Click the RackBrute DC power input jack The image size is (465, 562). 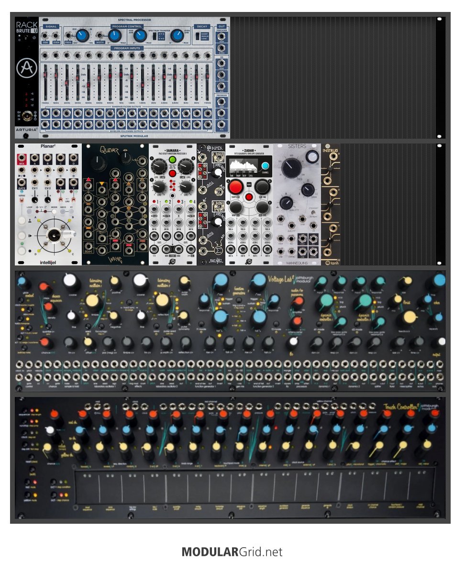(26, 116)
